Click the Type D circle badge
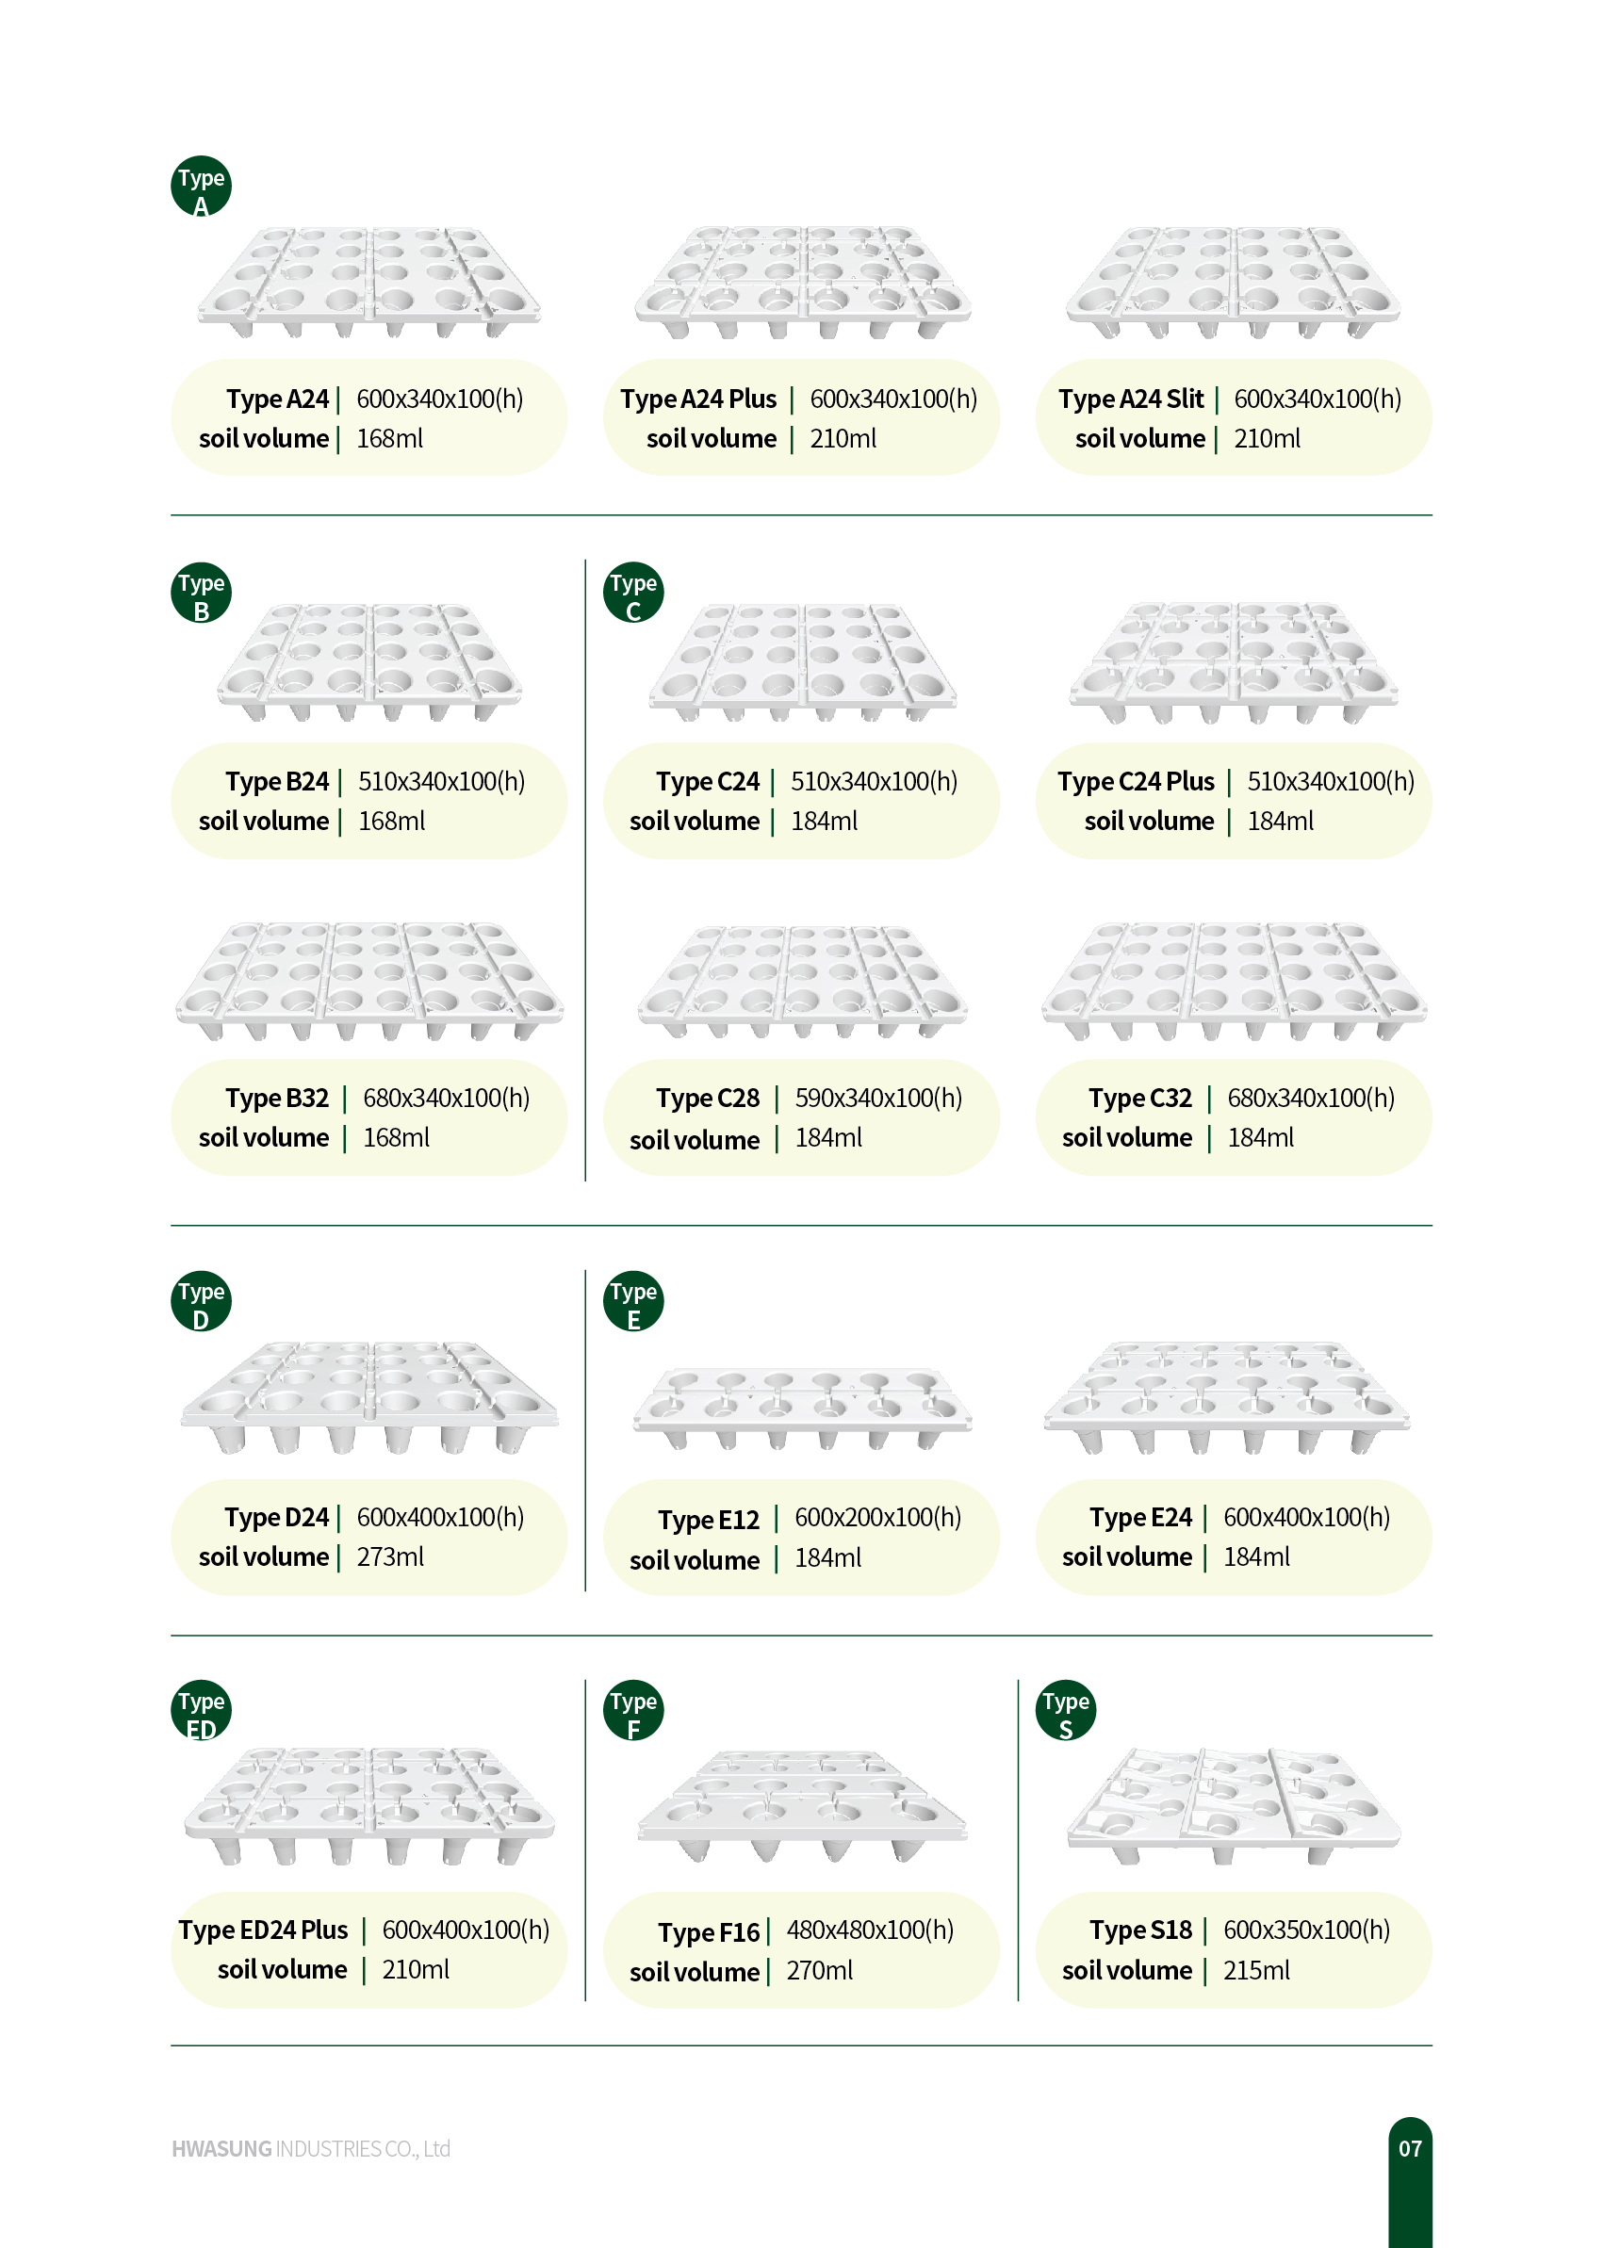The height and width of the screenshot is (2248, 1604). coord(201,1300)
